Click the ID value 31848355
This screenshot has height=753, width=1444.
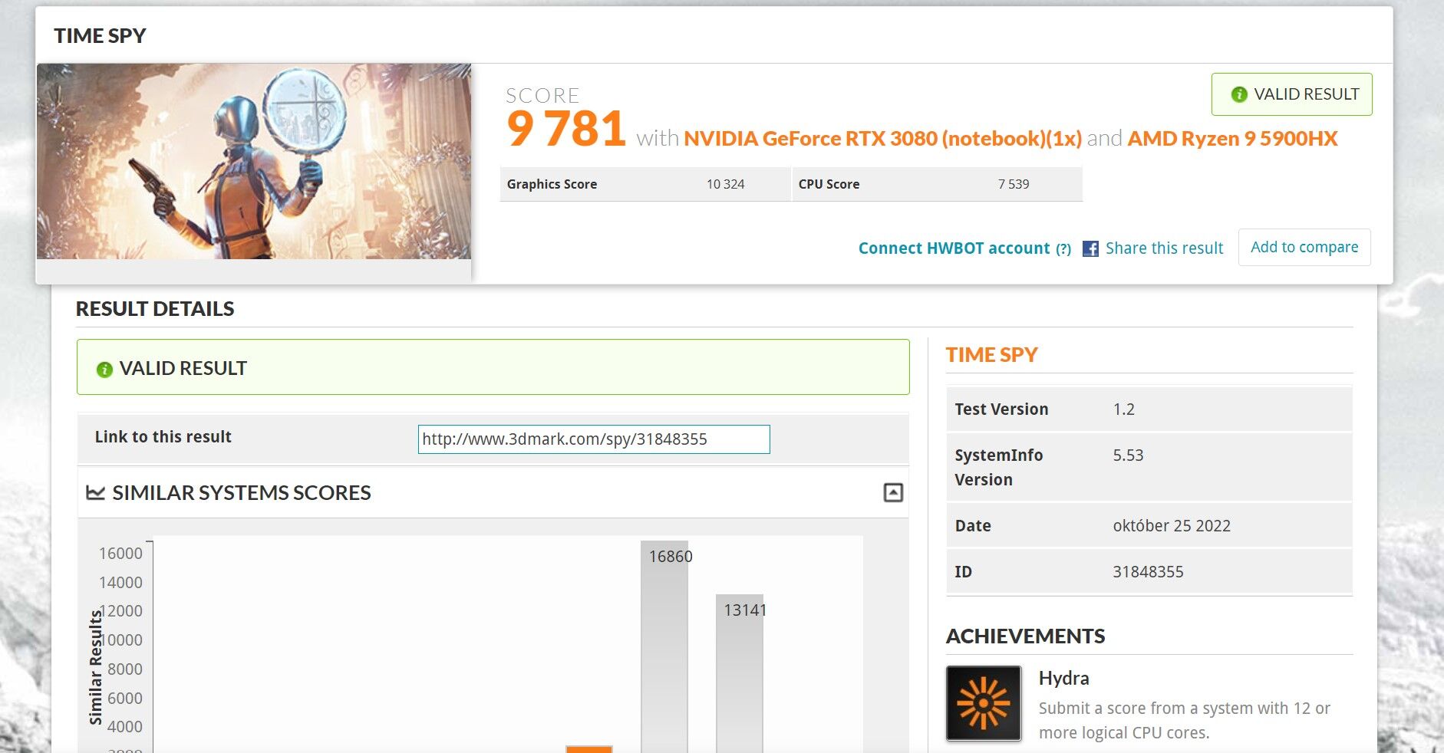1148,572
